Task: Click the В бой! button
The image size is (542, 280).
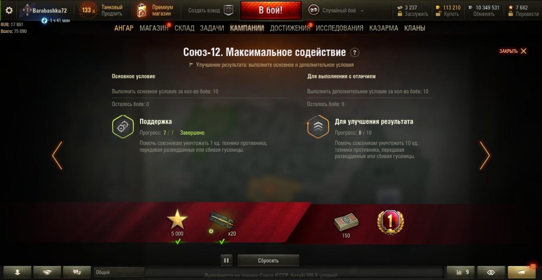Action: (271, 10)
